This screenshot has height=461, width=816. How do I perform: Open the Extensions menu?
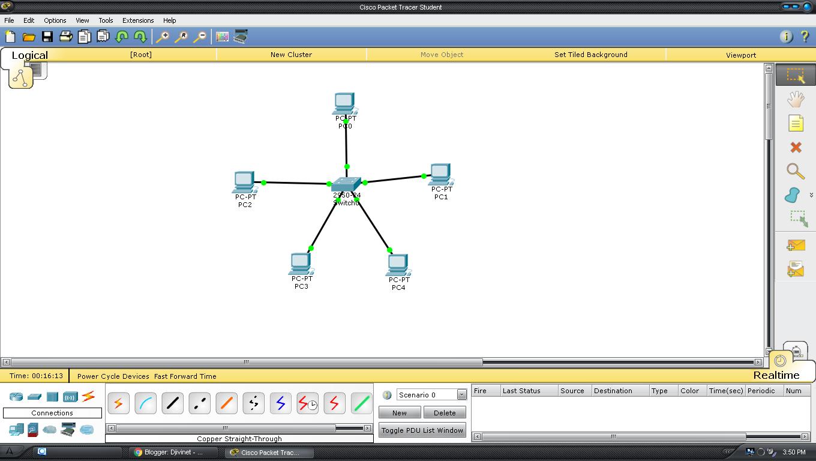(138, 20)
